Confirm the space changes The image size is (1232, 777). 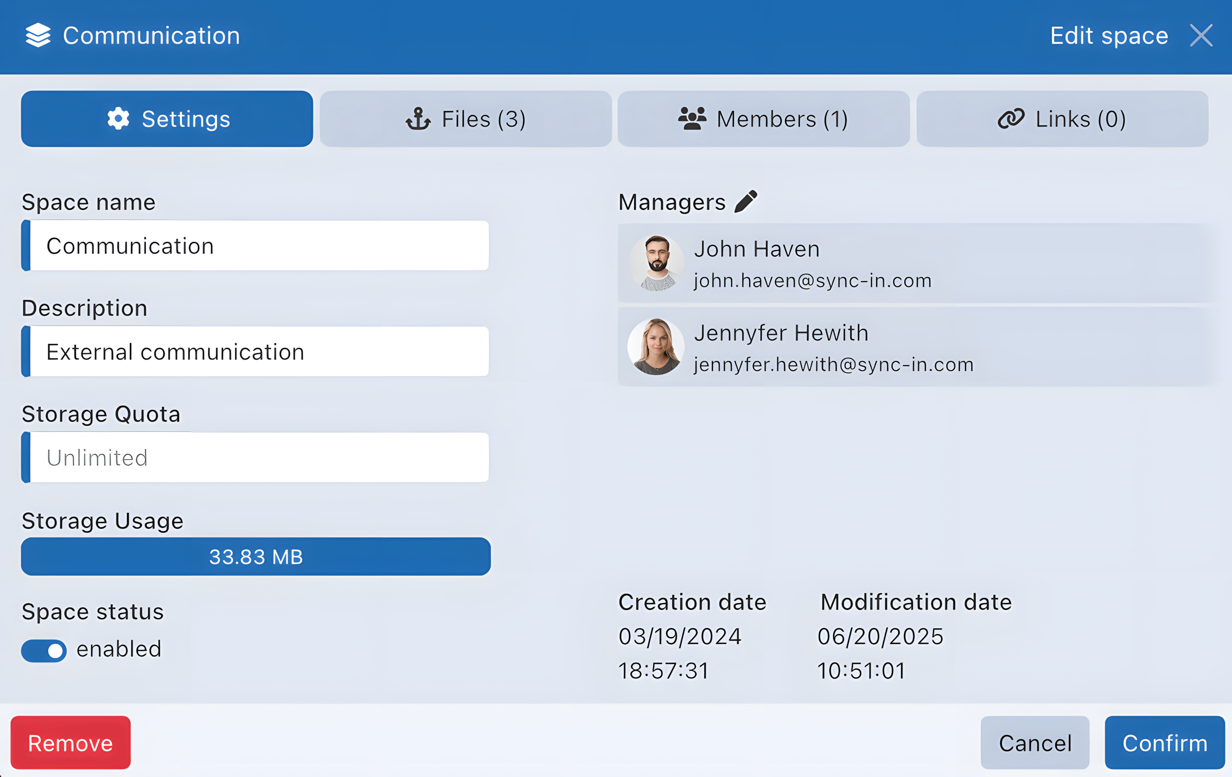click(x=1165, y=742)
